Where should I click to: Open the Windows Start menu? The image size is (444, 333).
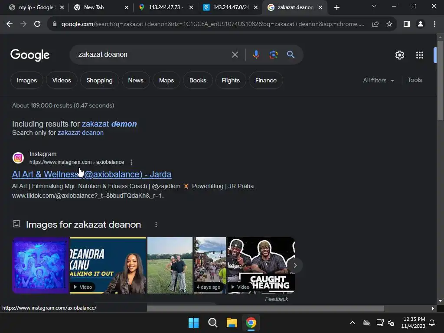(194, 323)
